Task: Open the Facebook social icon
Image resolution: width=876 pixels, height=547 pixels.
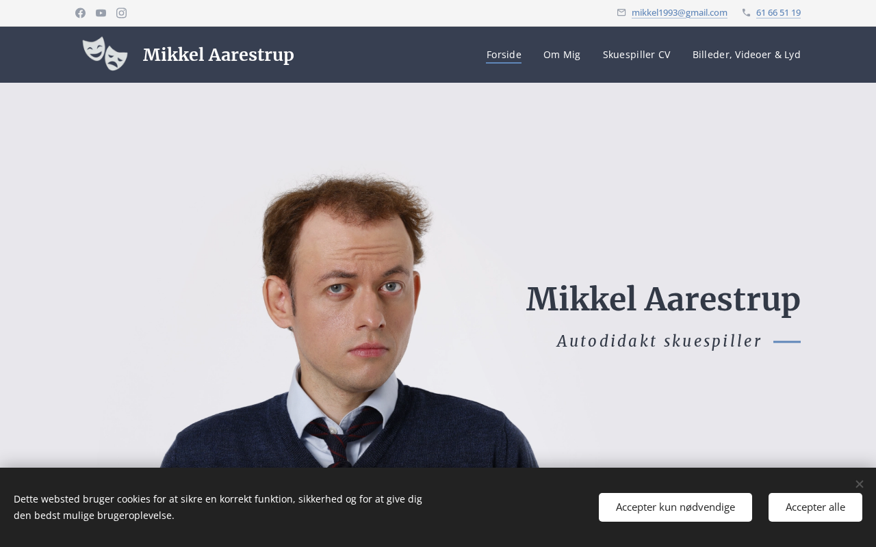Action: 80,13
